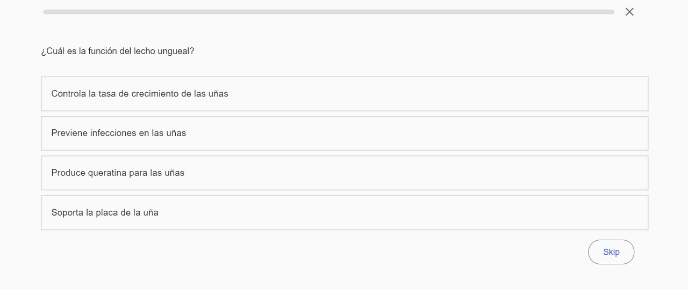The width and height of the screenshot is (688, 289).
Task: Answer with "Previene infecciones" choice
Action: (x=344, y=133)
